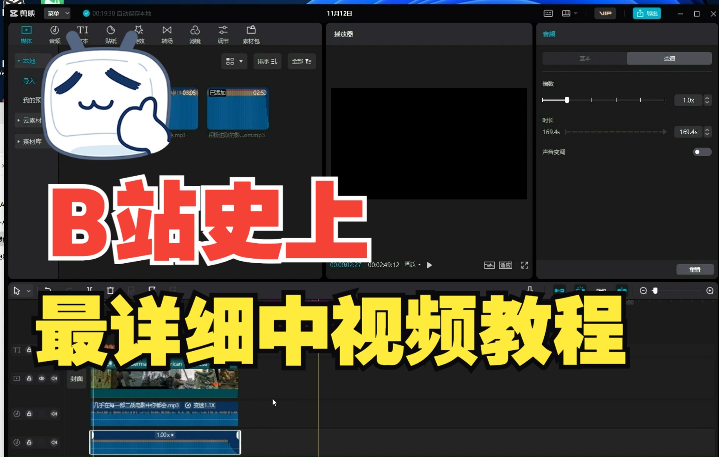Expand the 云素材 cloud material item
719x457 pixels.
click(x=29, y=120)
